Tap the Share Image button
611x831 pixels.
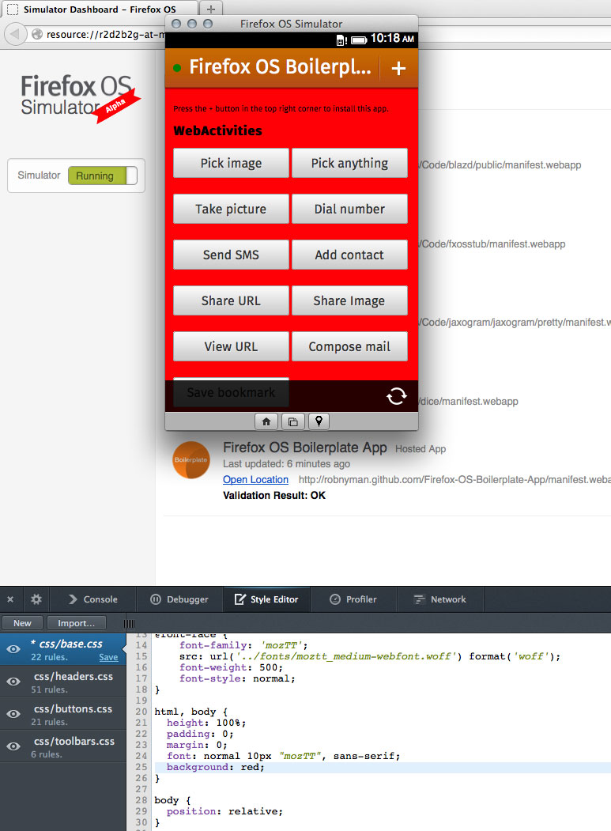349,300
